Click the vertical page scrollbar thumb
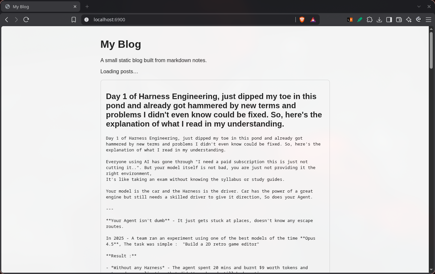 coord(432,50)
